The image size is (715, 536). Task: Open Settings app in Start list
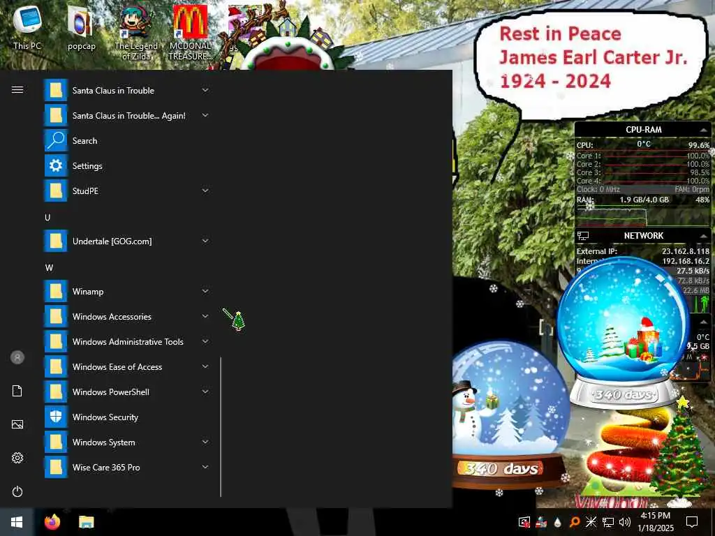pyautogui.click(x=128, y=165)
